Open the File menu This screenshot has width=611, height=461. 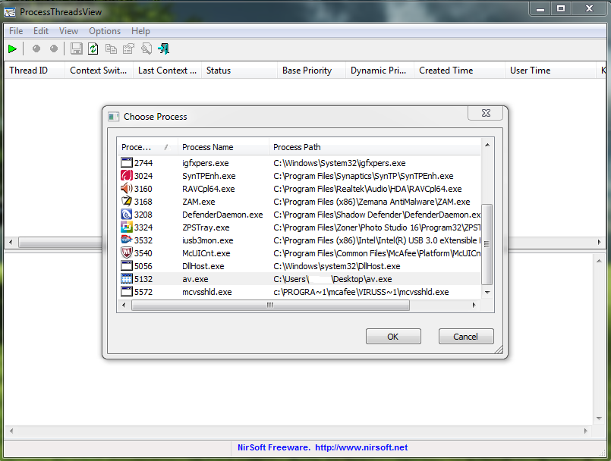click(16, 31)
